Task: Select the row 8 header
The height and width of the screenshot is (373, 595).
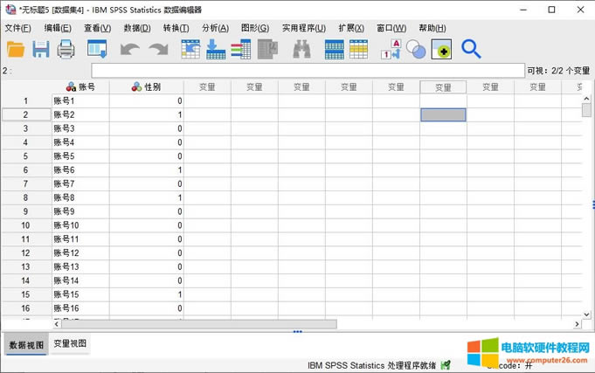Action: pos(25,198)
